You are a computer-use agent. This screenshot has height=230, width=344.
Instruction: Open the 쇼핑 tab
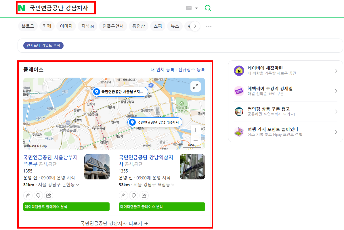[x=158, y=26]
